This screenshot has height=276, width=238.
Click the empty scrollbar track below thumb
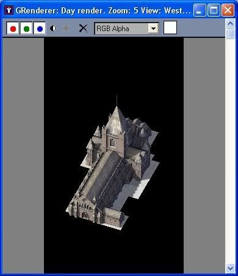[x=230, y=151]
